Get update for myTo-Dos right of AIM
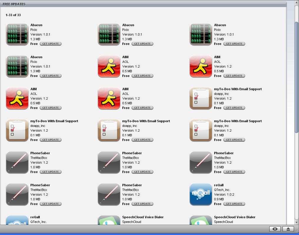This screenshot has width=299, height=235. click(x=234, y=108)
